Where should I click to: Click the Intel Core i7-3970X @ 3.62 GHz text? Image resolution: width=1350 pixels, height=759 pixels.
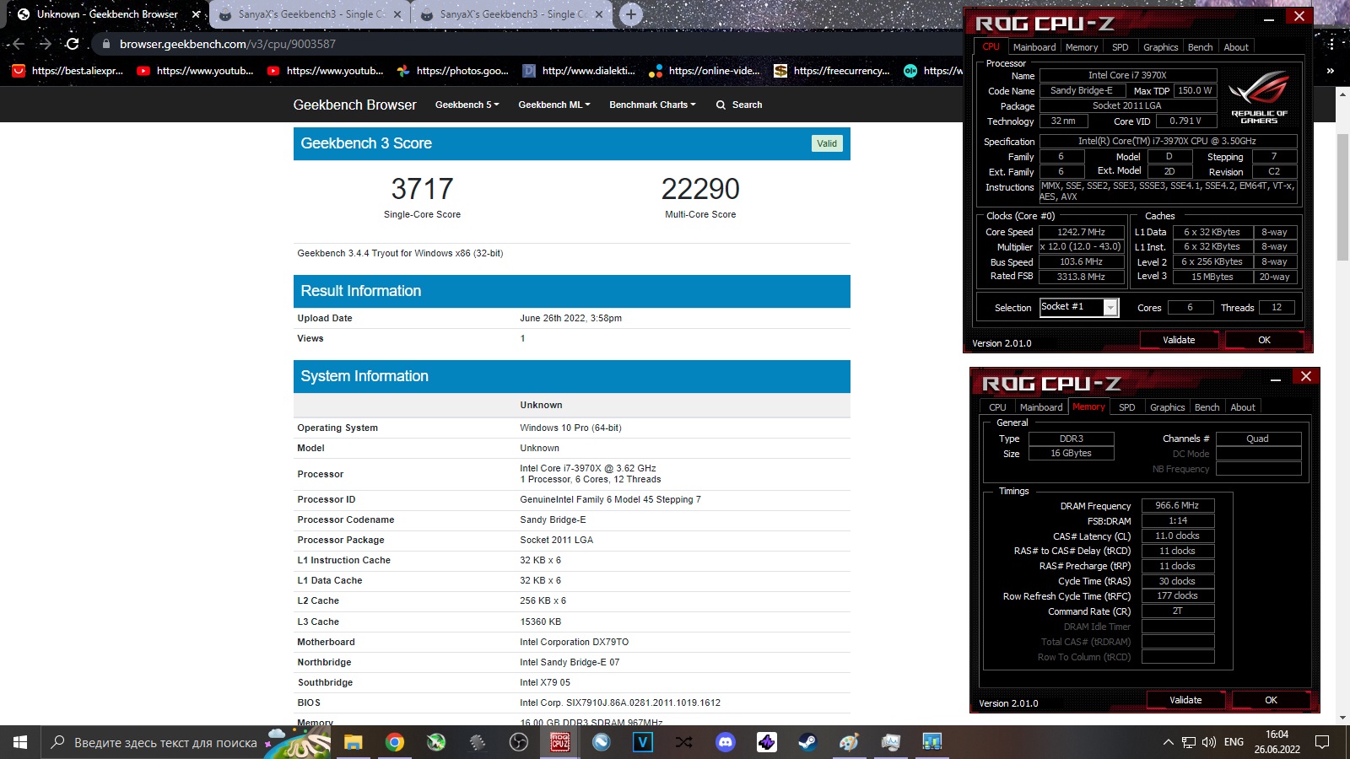point(588,468)
